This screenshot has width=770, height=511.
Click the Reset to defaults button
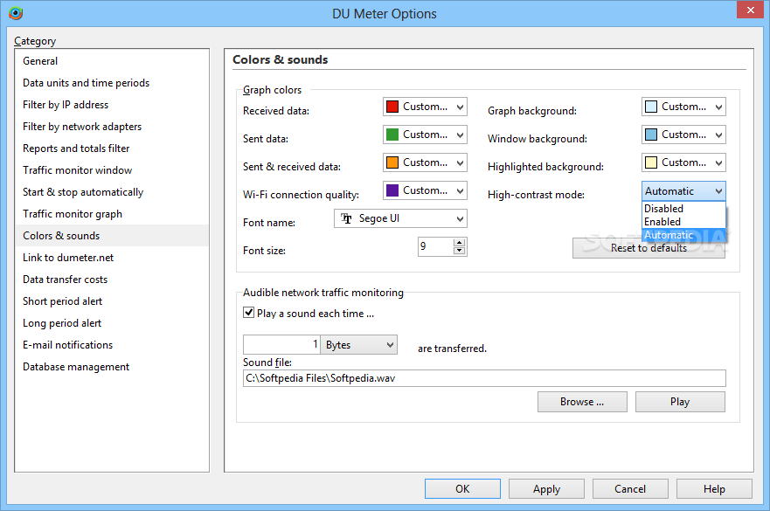[649, 248]
